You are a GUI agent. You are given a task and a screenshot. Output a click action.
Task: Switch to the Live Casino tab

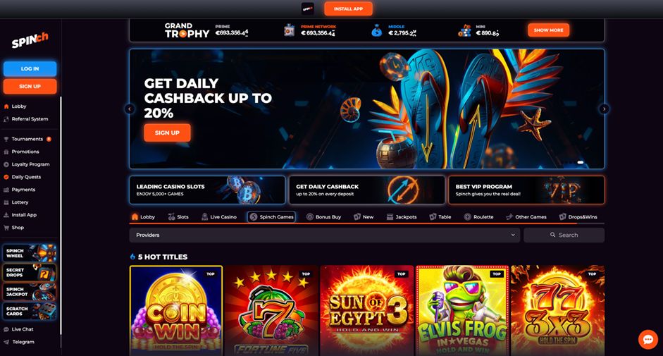[219, 216]
